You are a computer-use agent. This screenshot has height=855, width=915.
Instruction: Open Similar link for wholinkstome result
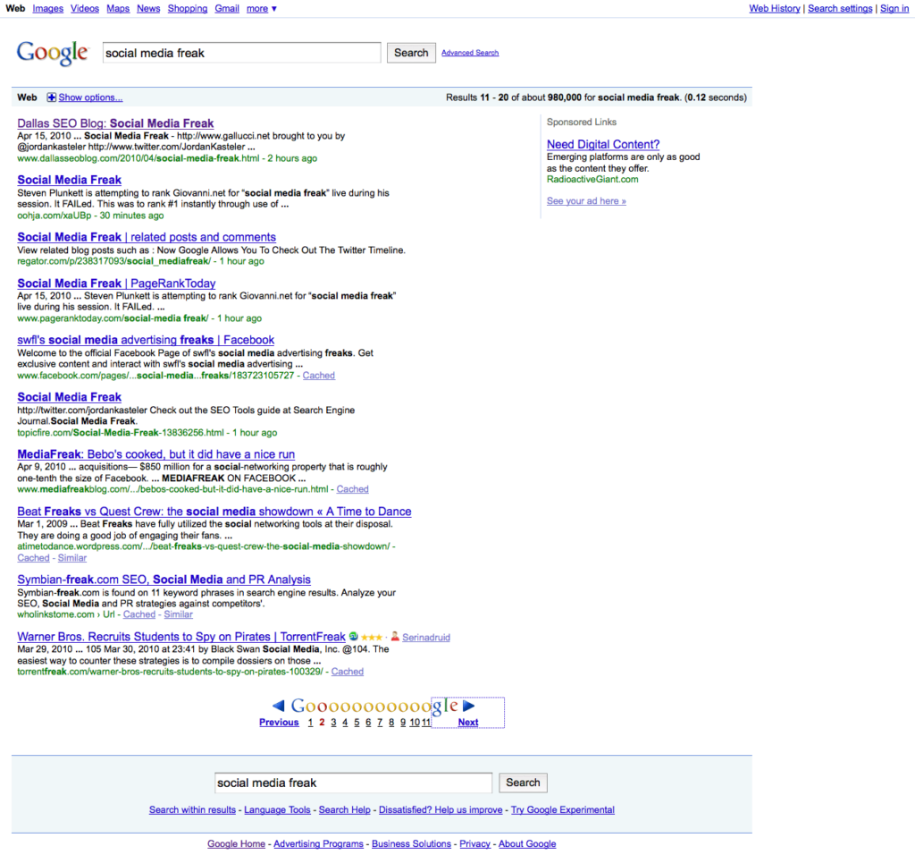click(179, 614)
